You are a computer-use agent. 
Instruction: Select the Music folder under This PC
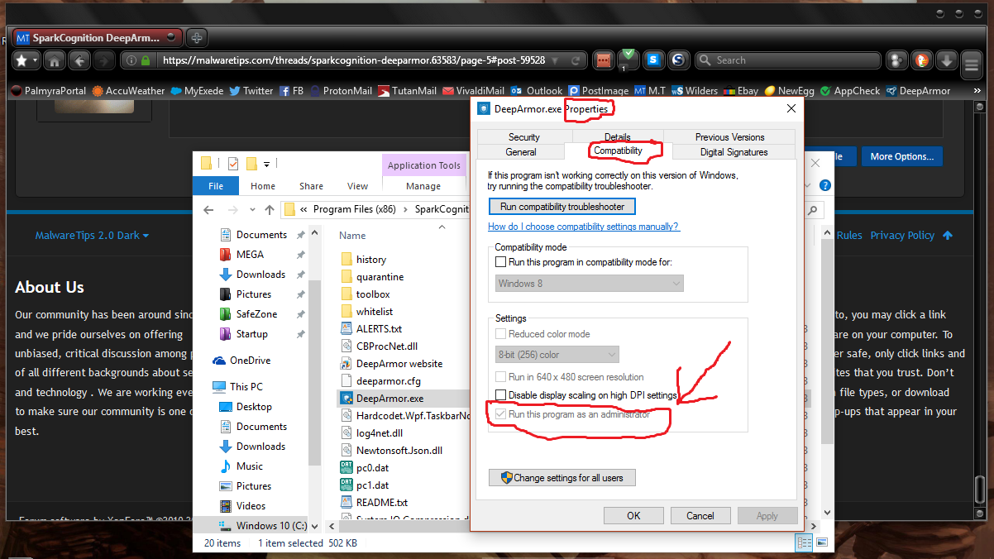point(249,466)
